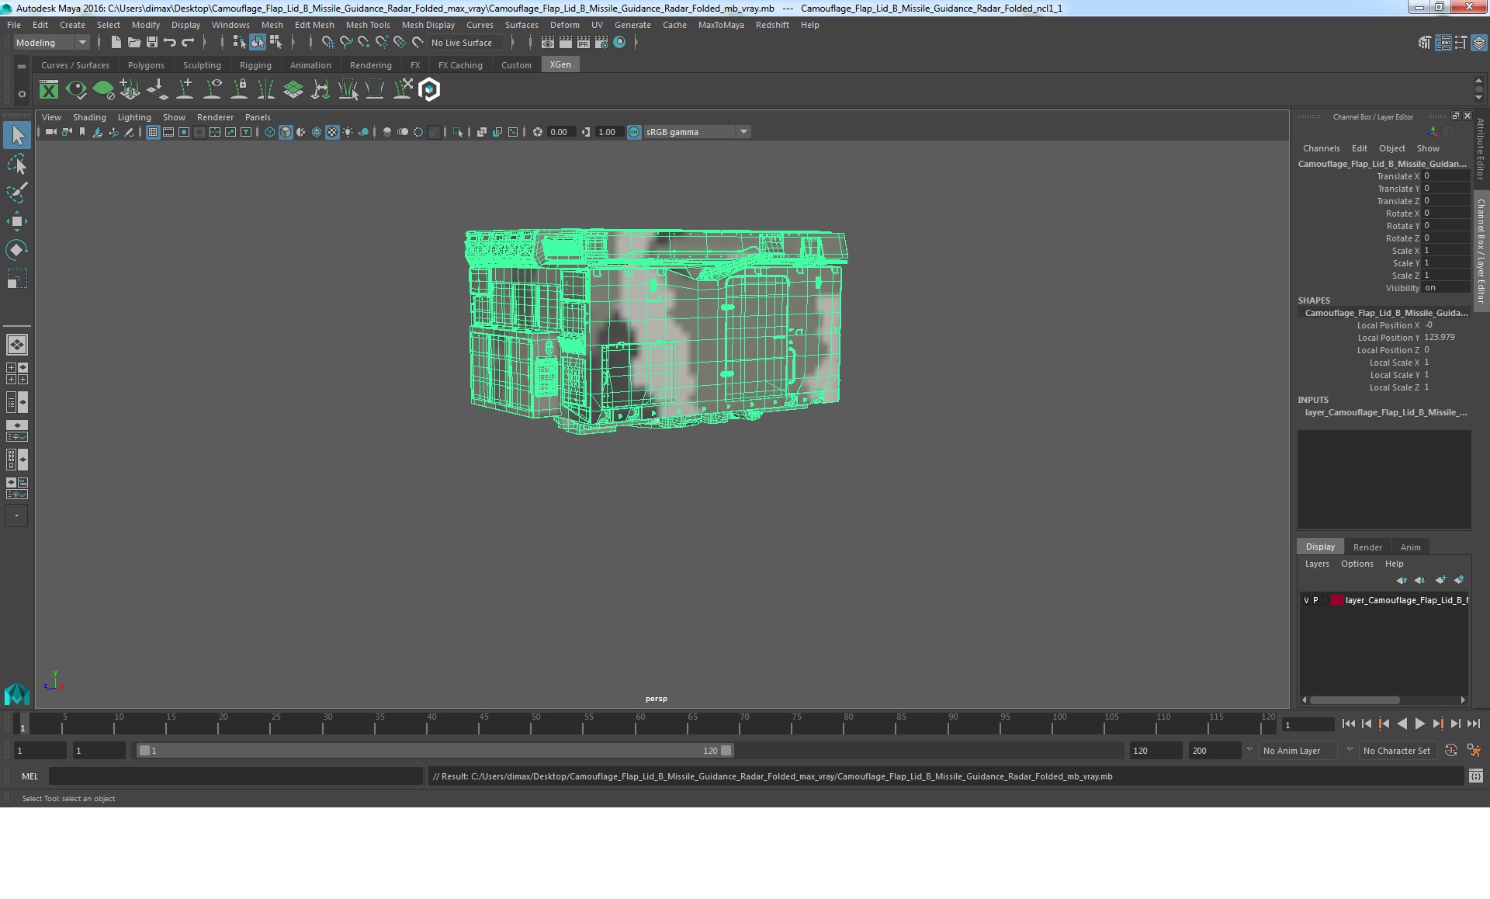1490x899 pixels.
Task: Click the snap to grid icon
Action: click(x=327, y=42)
